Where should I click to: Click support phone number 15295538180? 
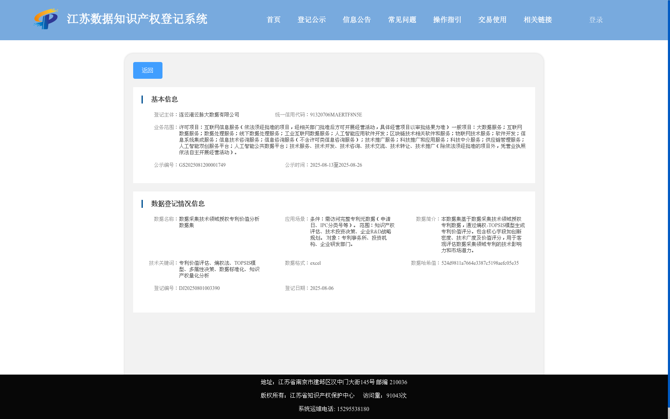[x=353, y=409]
